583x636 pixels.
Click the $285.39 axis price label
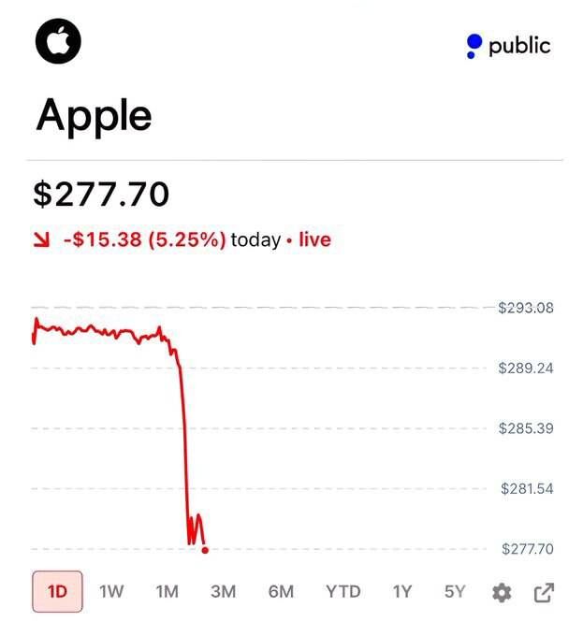(x=526, y=428)
